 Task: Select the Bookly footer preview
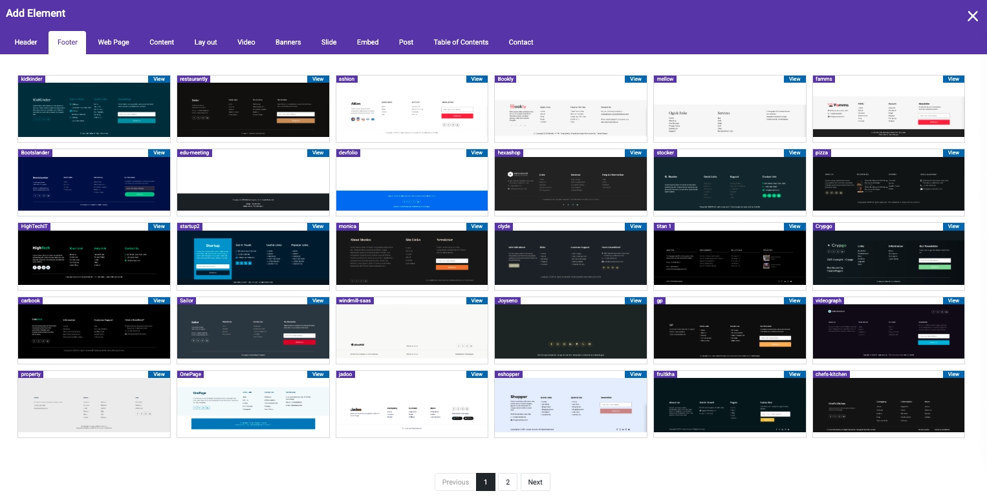tap(570, 110)
